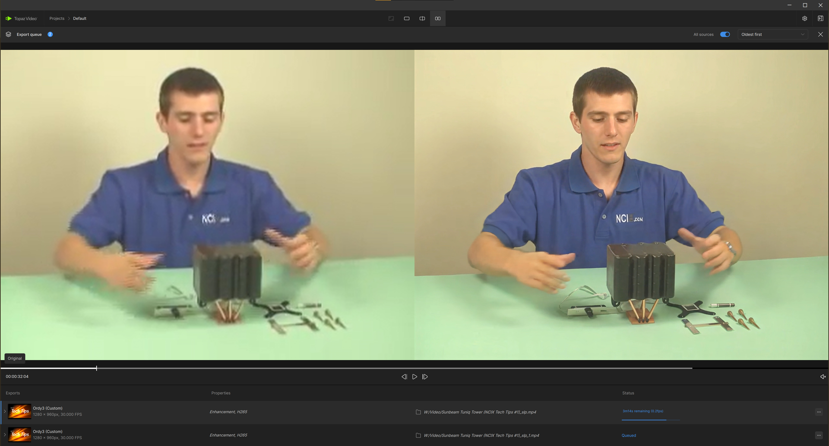Toggle the All sources switch

tap(725, 35)
